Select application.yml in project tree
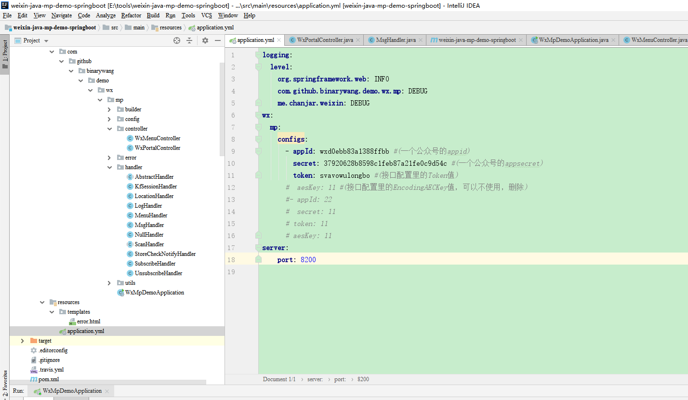Image resolution: width=688 pixels, height=400 pixels. click(x=86, y=331)
